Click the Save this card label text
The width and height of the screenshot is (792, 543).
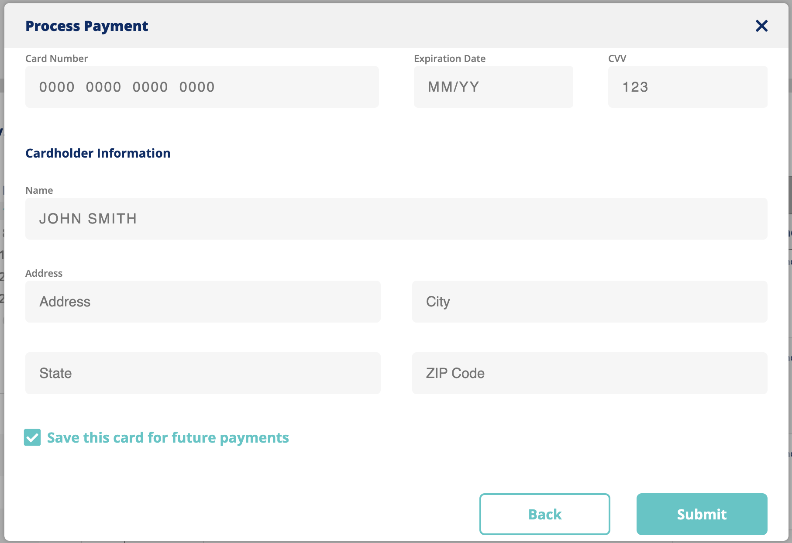(x=168, y=437)
